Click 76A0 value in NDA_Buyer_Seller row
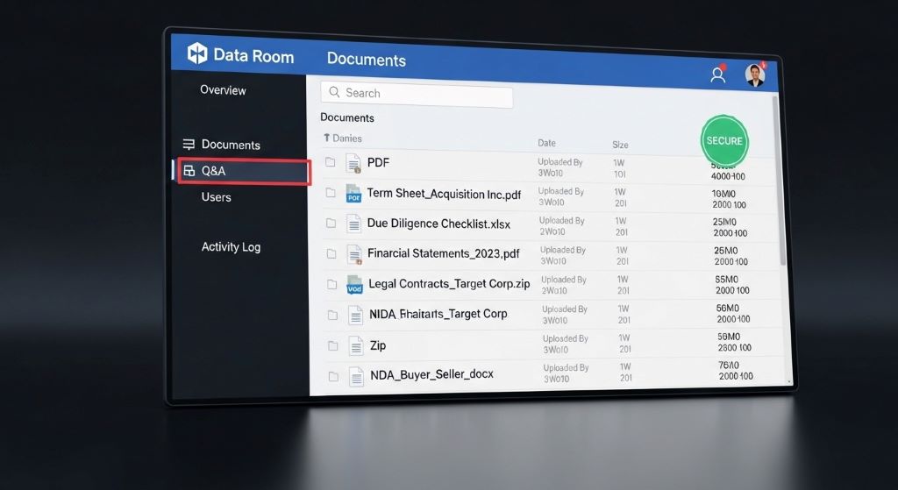The width and height of the screenshot is (898, 490). [729, 365]
